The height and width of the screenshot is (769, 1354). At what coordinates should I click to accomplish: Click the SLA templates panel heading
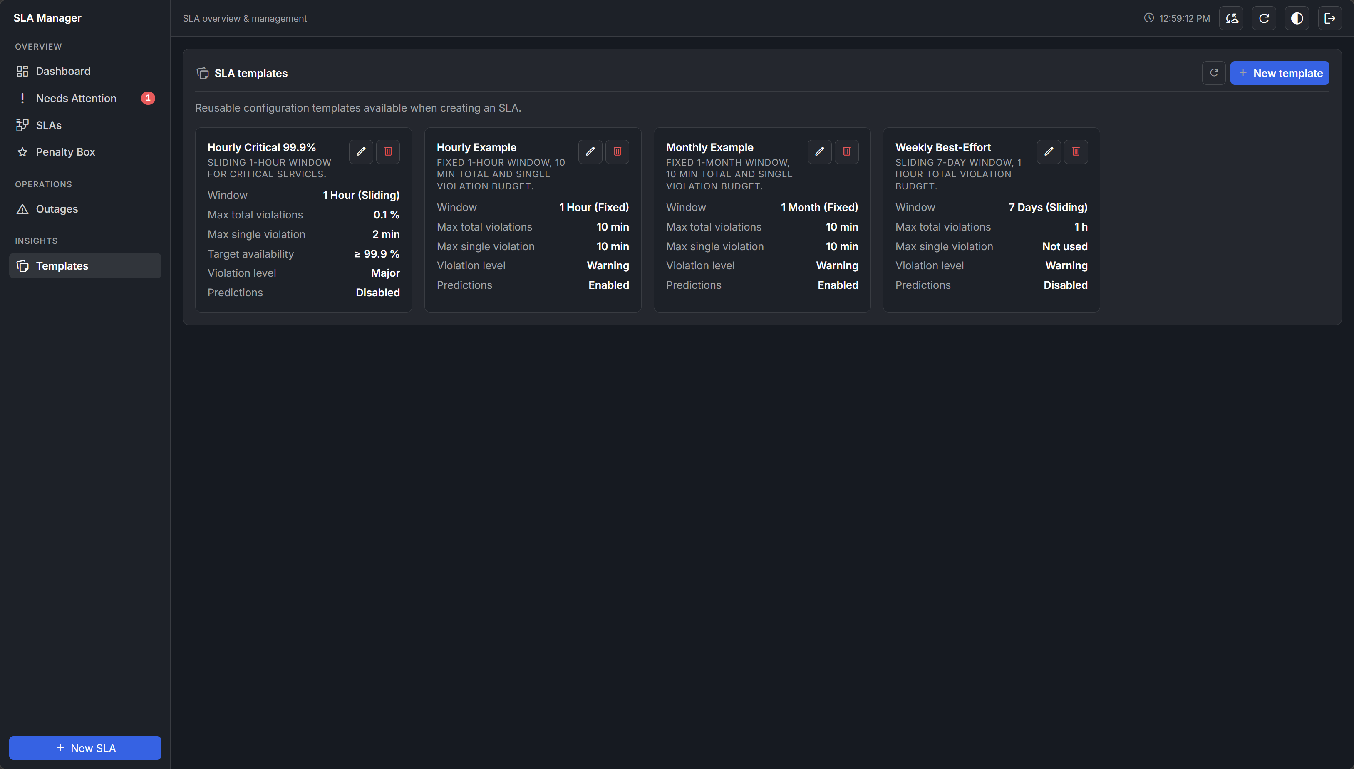251,73
